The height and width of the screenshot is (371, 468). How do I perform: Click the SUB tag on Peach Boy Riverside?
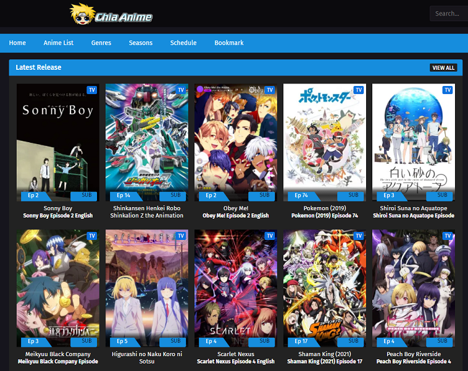point(440,342)
